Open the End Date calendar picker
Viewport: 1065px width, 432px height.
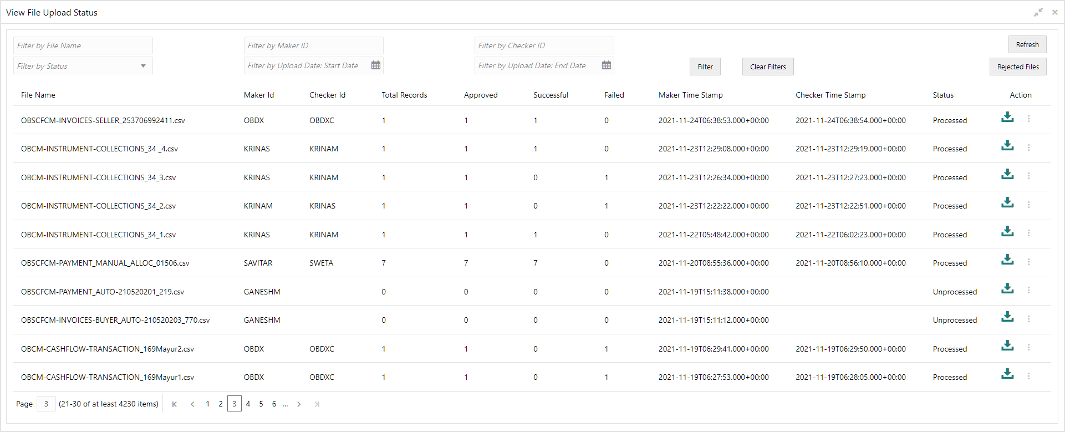pos(607,65)
